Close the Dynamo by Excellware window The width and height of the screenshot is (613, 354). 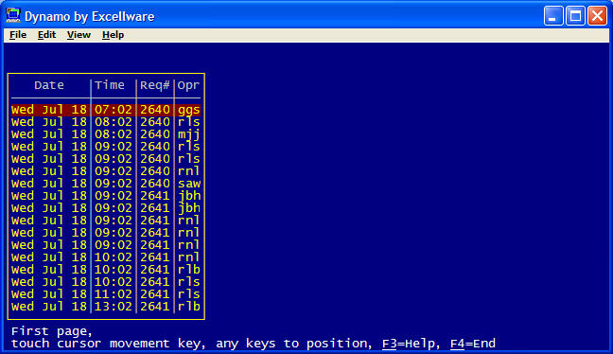tap(597, 16)
